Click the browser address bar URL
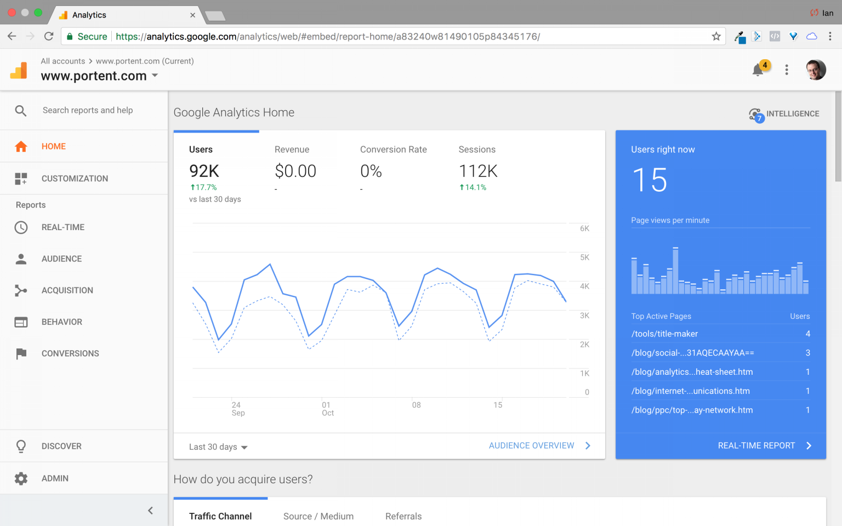Viewport: 842px width, 526px height. point(328,37)
